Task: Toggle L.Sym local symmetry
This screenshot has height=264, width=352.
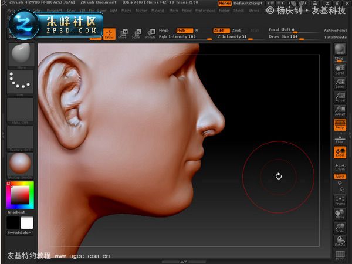Action: (340, 167)
